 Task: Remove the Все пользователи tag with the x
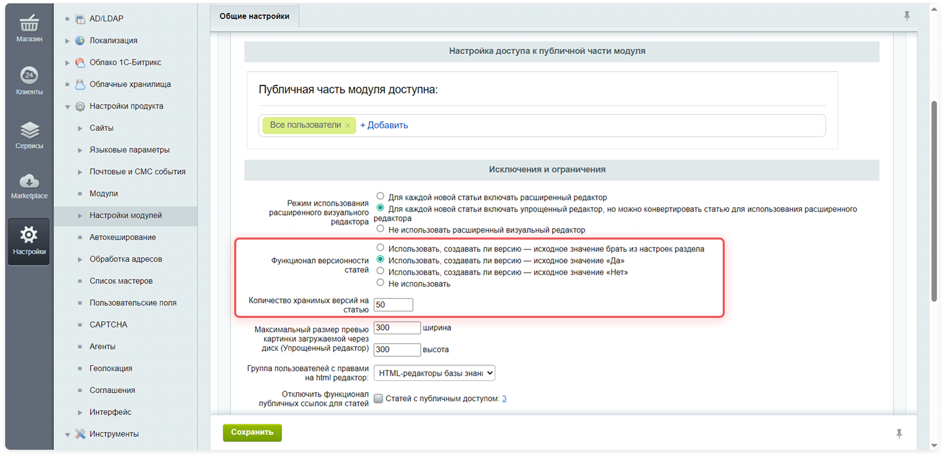(348, 126)
